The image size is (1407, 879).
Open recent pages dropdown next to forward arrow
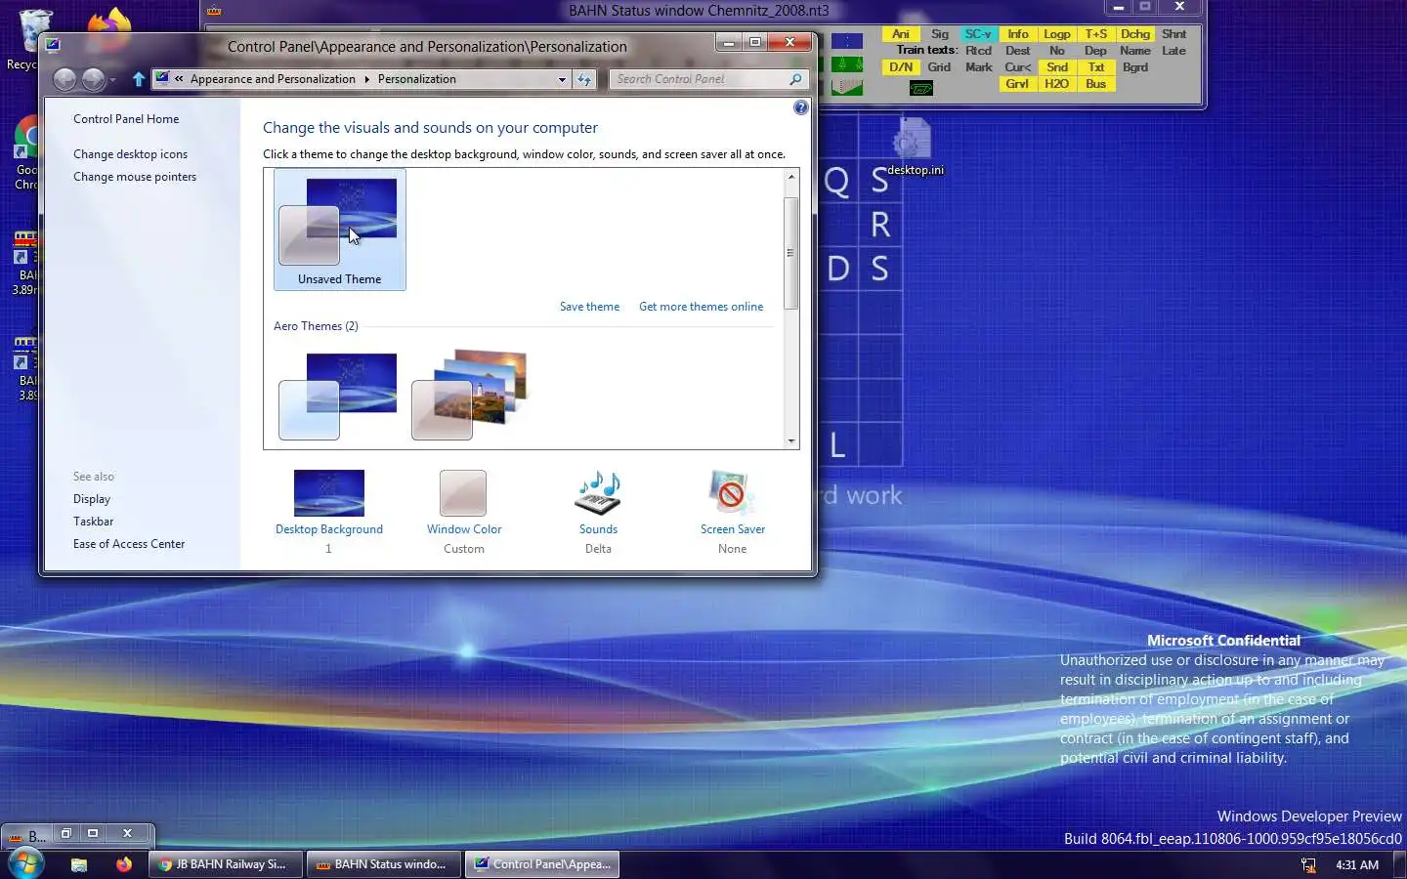pos(112,80)
